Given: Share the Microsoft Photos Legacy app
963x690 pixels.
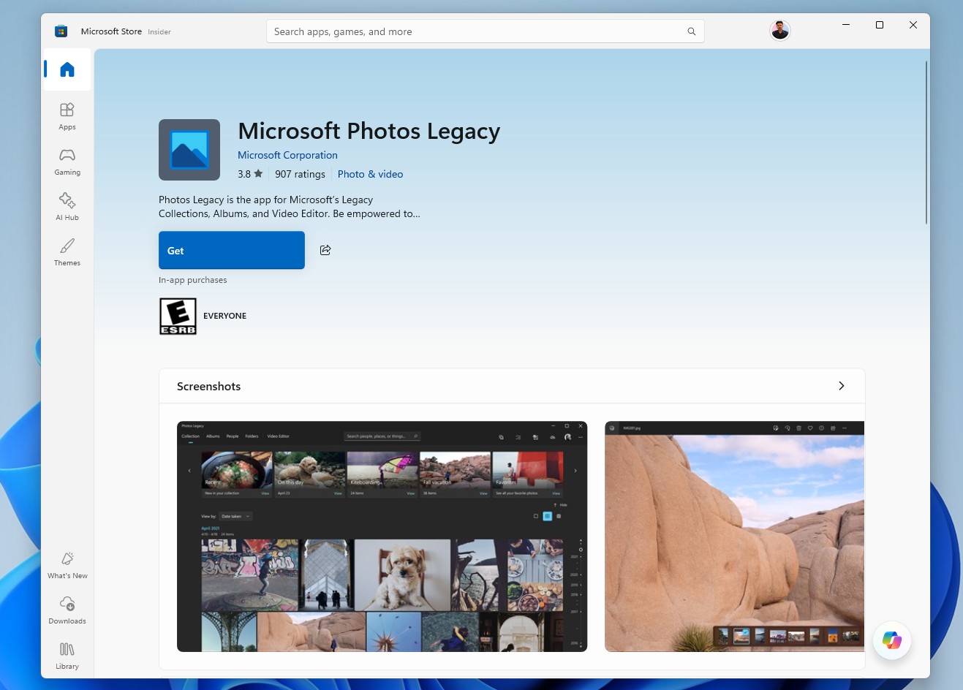Looking at the screenshot, I should (x=325, y=250).
